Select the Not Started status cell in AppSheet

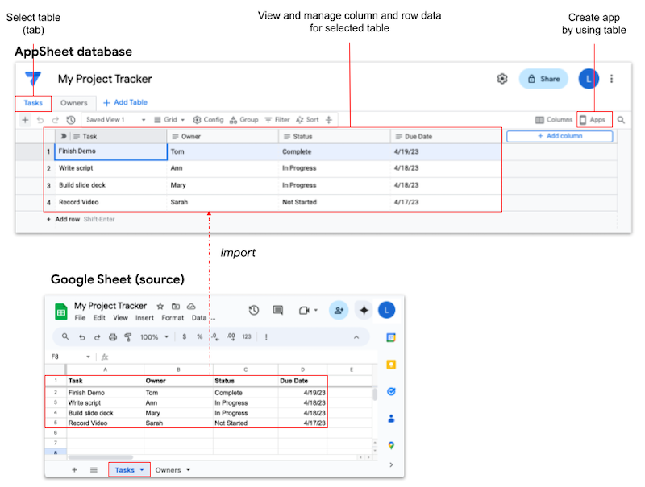335,202
